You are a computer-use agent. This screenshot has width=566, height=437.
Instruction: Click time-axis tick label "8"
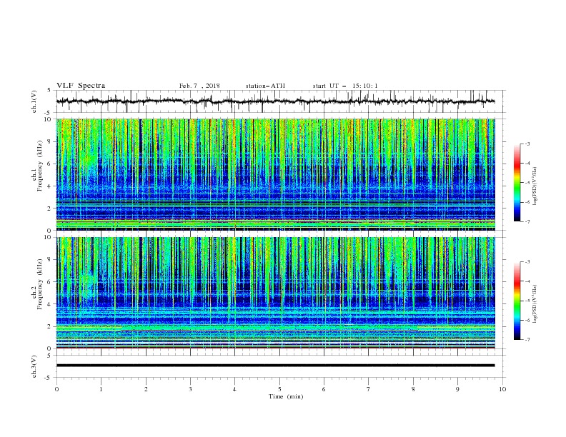(x=413, y=389)
